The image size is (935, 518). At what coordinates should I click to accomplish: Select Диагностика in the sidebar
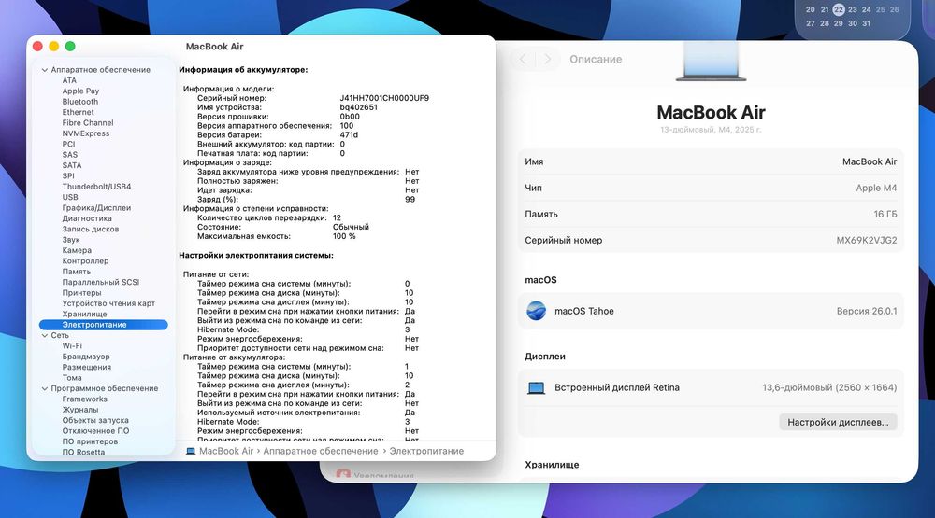87,218
